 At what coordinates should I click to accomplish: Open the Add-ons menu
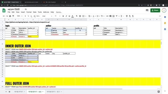pos(46,12)
